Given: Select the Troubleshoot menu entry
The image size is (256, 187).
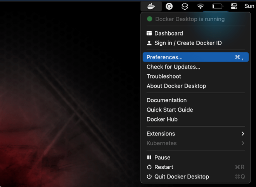Looking at the screenshot, I should click(195, 76).
